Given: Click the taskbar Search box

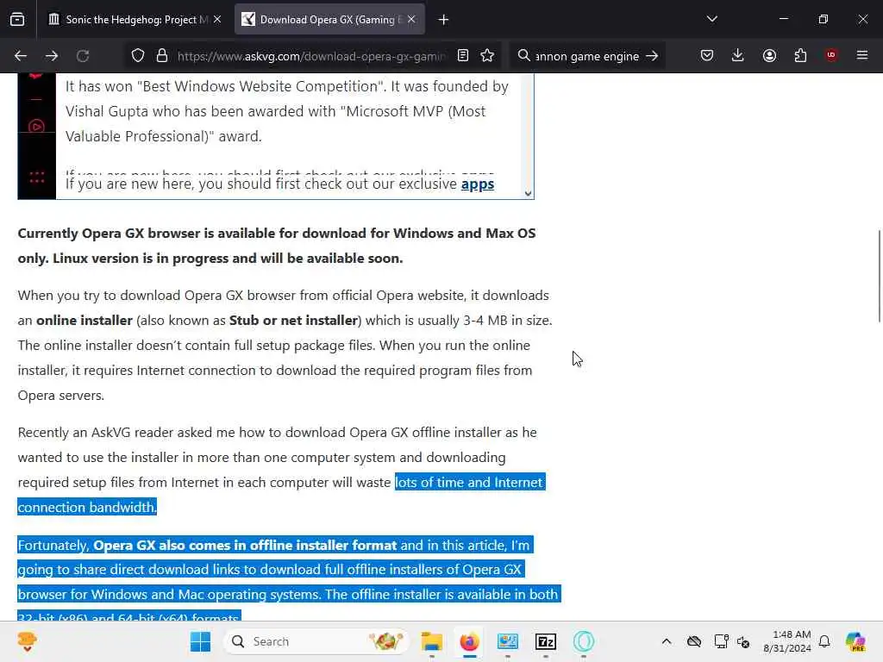Looking at the screenshot, I should coord(316,641).
